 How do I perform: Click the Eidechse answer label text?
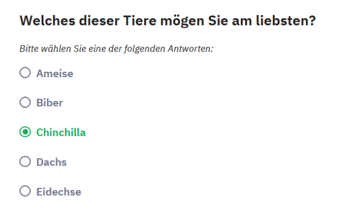click(x=59, y=192)
